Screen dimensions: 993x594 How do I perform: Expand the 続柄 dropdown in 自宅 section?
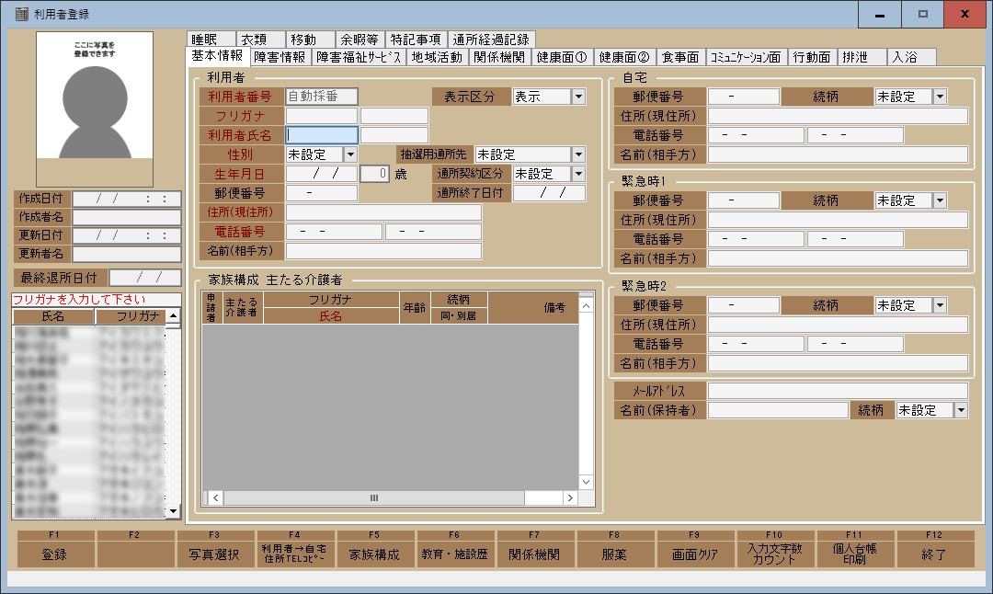point(939,97)
